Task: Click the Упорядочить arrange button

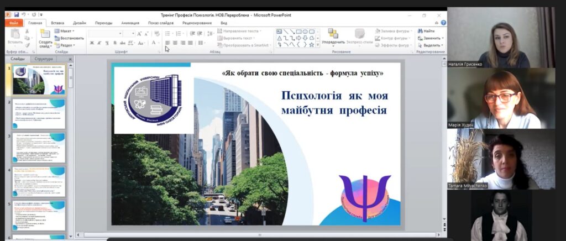Action: pos(333,37)
